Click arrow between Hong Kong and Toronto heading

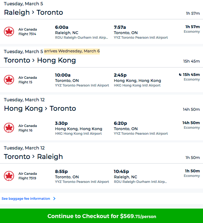[46, 108]
